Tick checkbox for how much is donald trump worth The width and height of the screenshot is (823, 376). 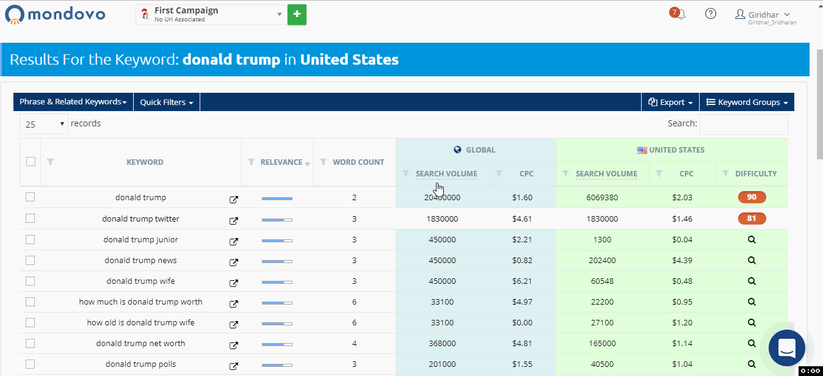(31, 302)
